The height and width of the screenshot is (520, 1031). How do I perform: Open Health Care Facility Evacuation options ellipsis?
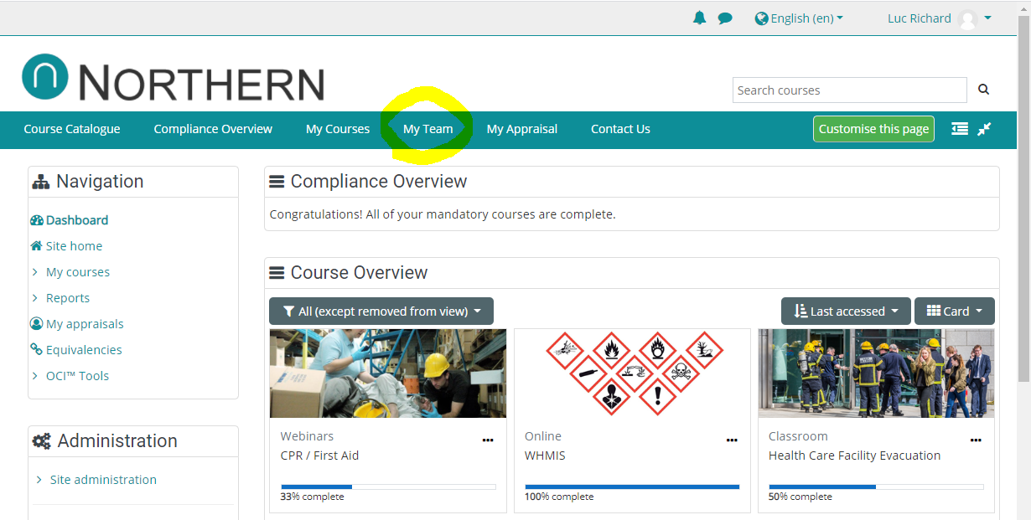(x=976, y=440)
